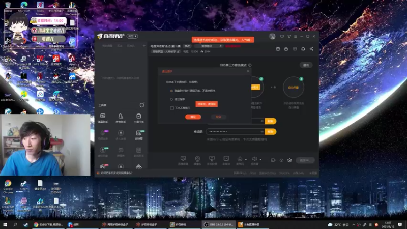
Task: Select 退出程序 radio button
Action: click(x=171, y=99)
